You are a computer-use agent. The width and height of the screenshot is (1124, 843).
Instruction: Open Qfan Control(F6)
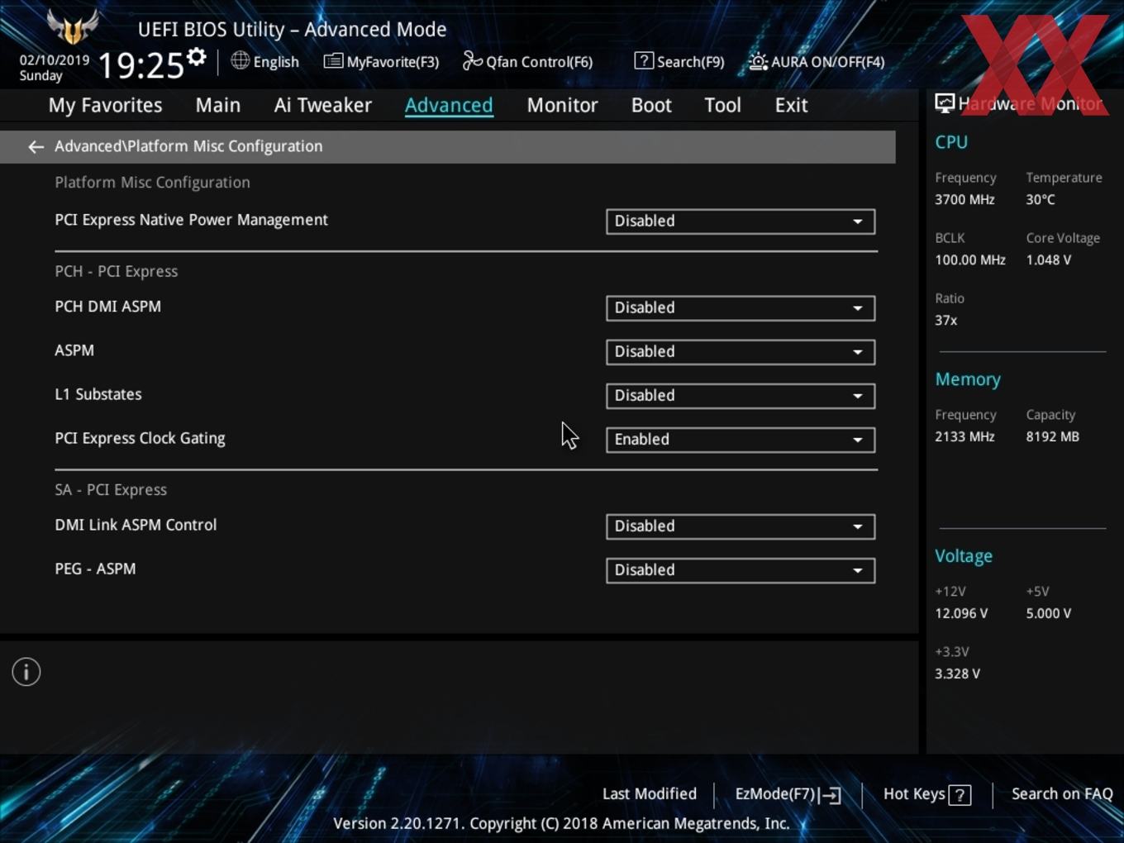(x=539, y=62)
